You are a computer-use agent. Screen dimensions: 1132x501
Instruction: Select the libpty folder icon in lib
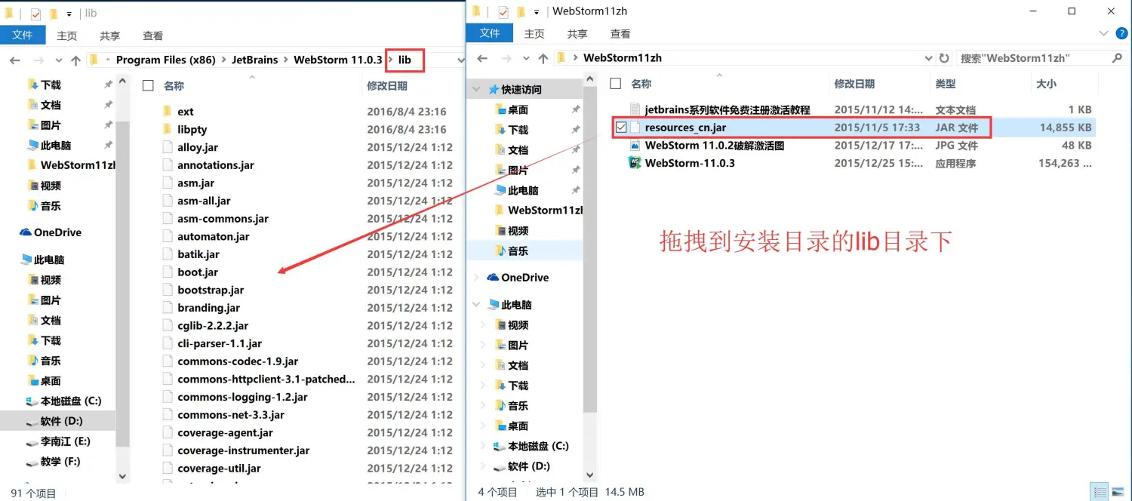(x=168, y=129)
